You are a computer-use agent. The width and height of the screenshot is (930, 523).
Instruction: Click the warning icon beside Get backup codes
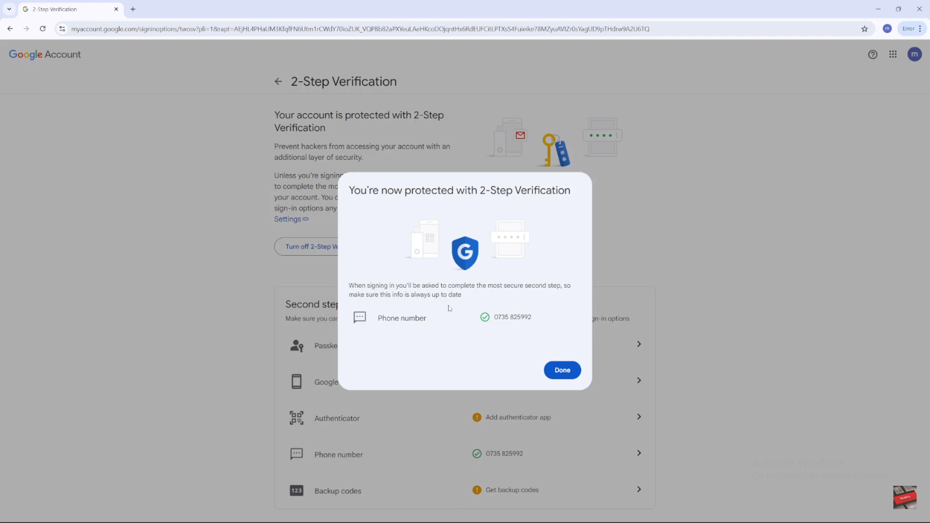[477, 490]
